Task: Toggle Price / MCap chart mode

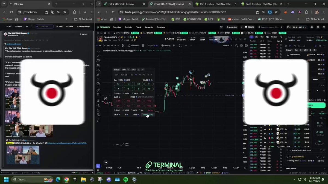Action: [153, 46]
